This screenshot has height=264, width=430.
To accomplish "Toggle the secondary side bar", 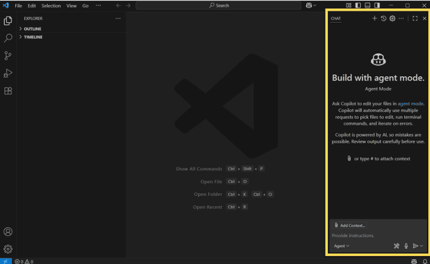I will [377, 5].
